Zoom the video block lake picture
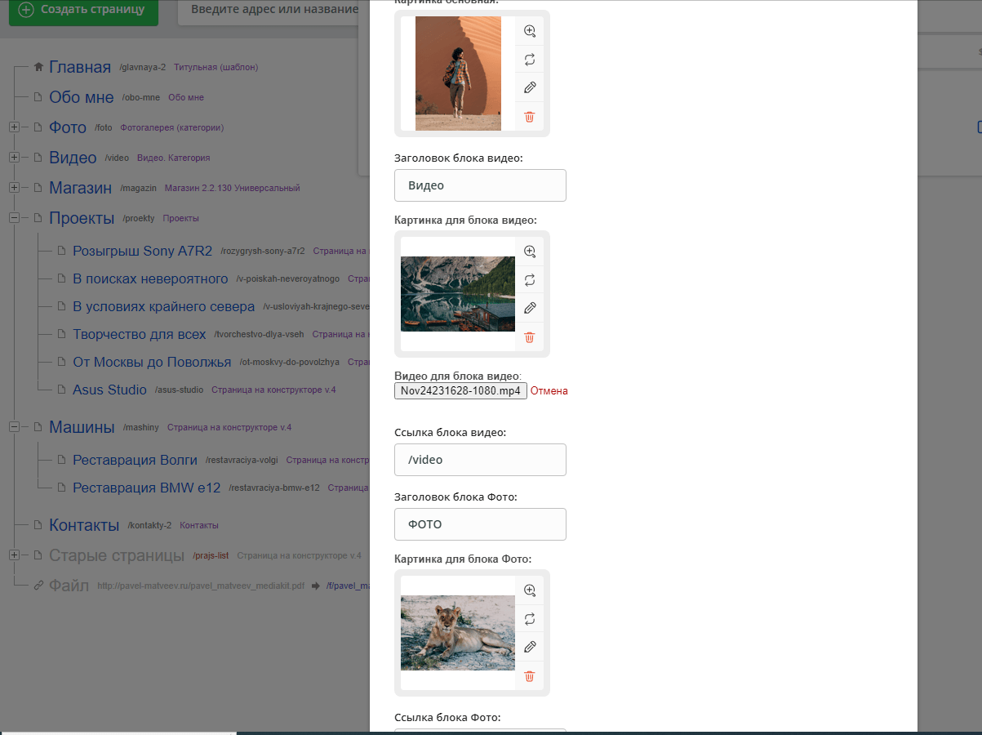This screenshot has width=982, height=735. click(x=529, y=252)
